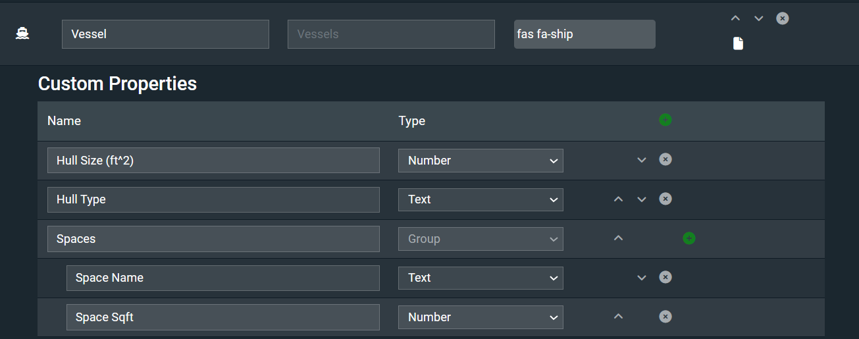
Task: Move the Vessel entry down
Action: pyautogui.click(x=759, y=18)
